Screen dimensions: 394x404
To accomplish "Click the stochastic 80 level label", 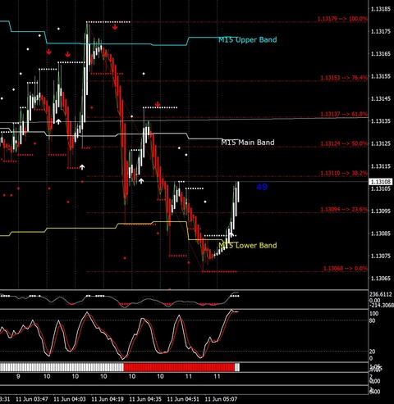I will click(x=373, y=320).
